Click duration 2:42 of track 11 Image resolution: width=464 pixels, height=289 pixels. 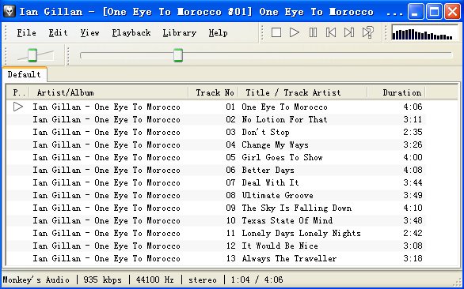click(x=413, y=233)
